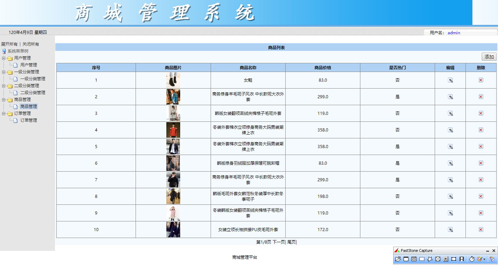Jump to 尾页 last page
The height and width of the screenshot is (265, 498).
(x=292, y=242)
